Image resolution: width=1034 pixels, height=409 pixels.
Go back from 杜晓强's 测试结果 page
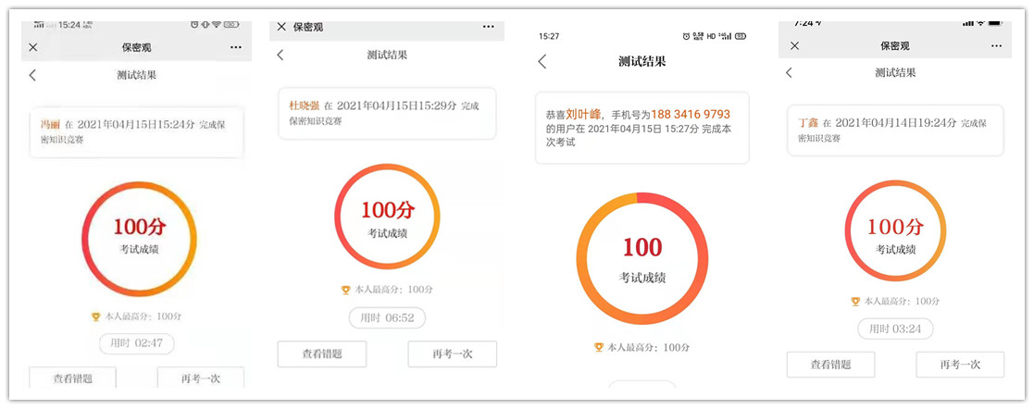click(280, 55)
